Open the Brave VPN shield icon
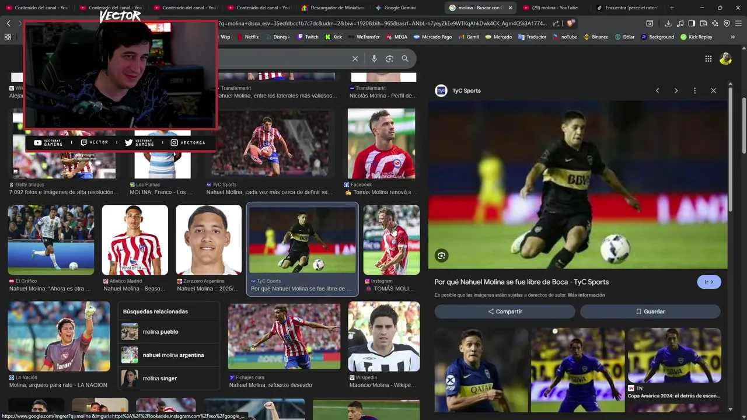Viewport: 747px width, 420px height. [x=727, y=23]
